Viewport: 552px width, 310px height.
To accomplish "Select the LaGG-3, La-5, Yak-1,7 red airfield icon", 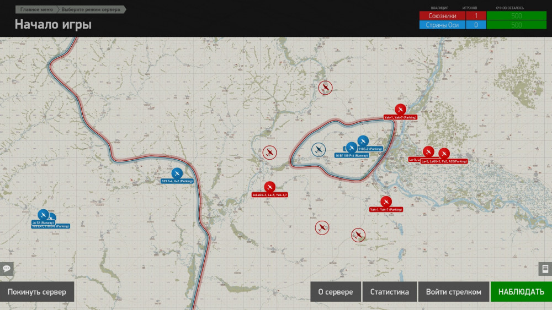I will 270,187.
